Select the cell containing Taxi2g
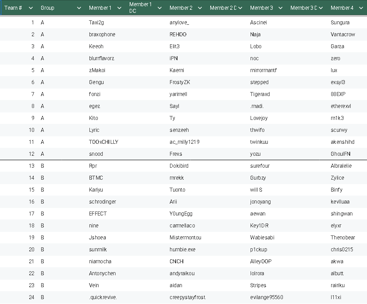 (97, 23)
